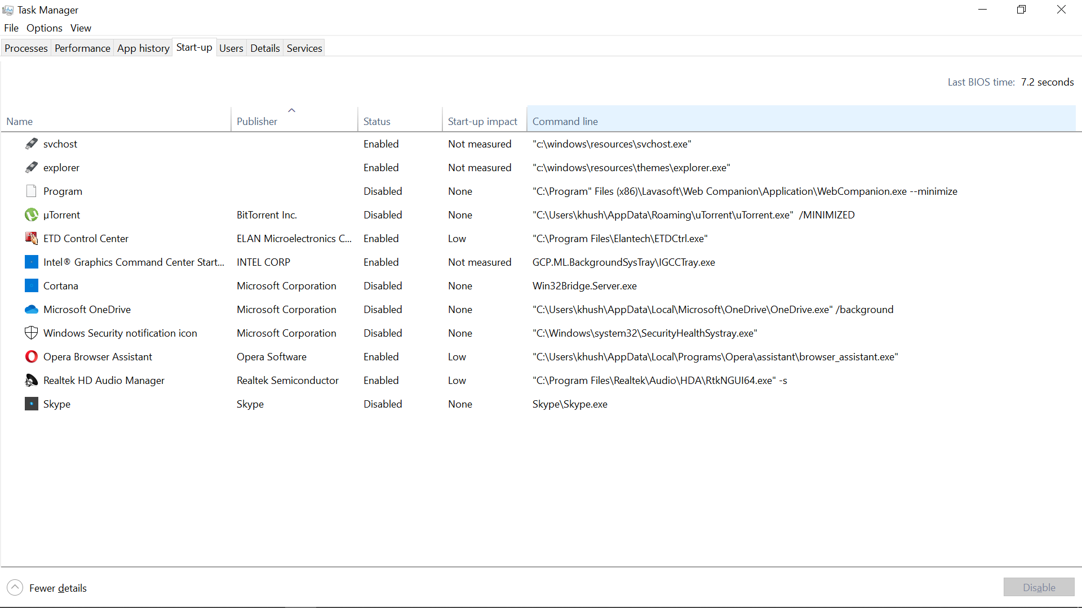Open the Options menu
This screenshot has width=1082, height=608.
(44, 28)
